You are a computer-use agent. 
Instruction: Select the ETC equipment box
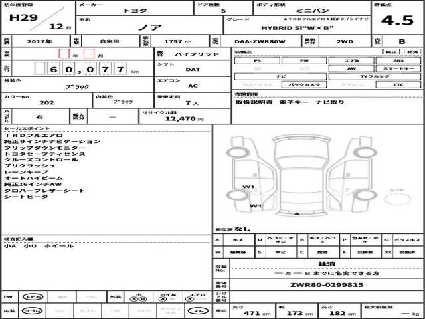397,85
